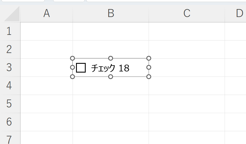This screenshot has height=144, width=246.
Task: Click the checkbox's top-right resize handle
Action: pyautogui.click(x=149, y=58)
